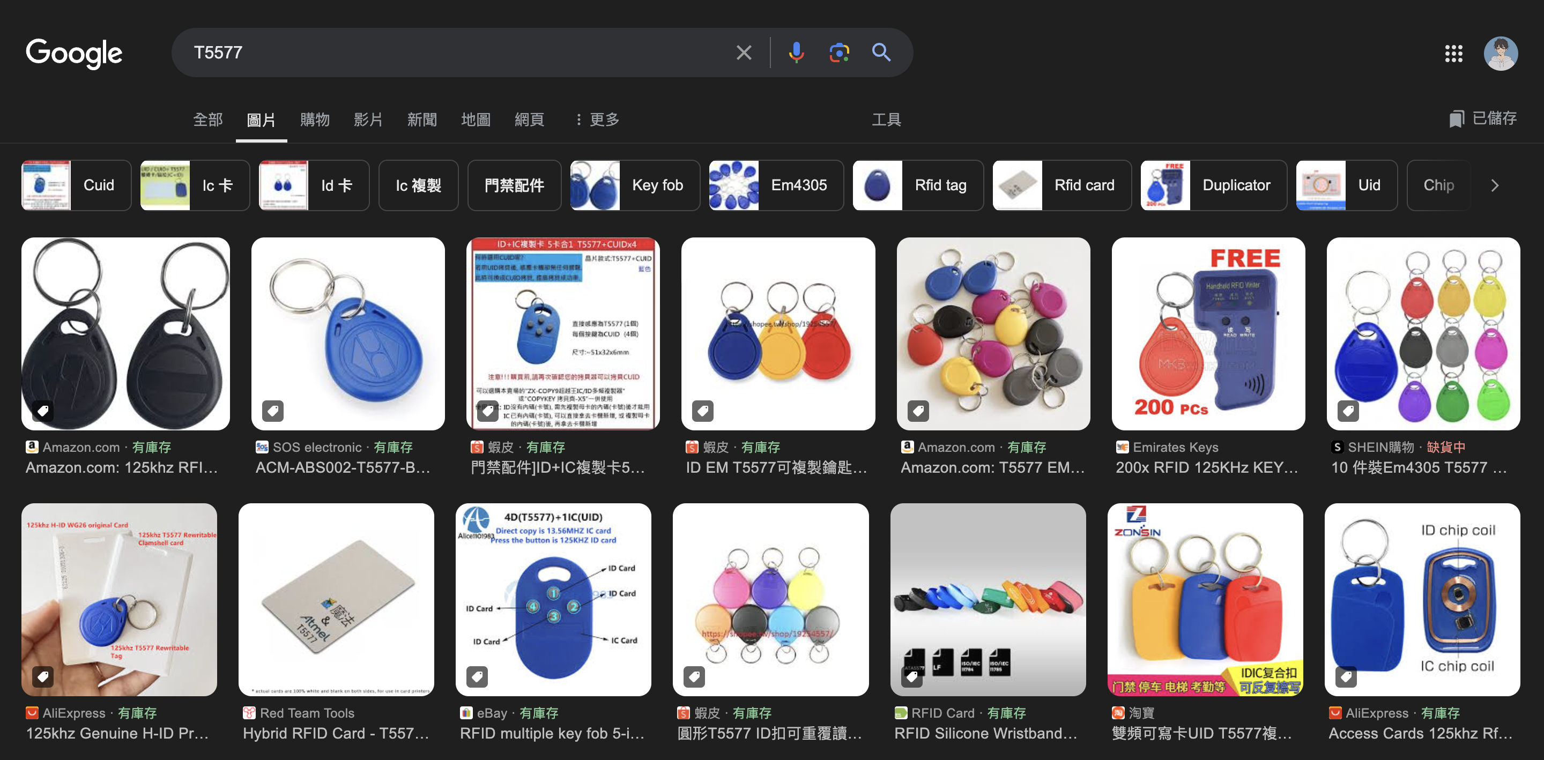Open Red Team Tools Hybrid RFID Card link
The image size is (1544, 760).
[x=336, y=733]
